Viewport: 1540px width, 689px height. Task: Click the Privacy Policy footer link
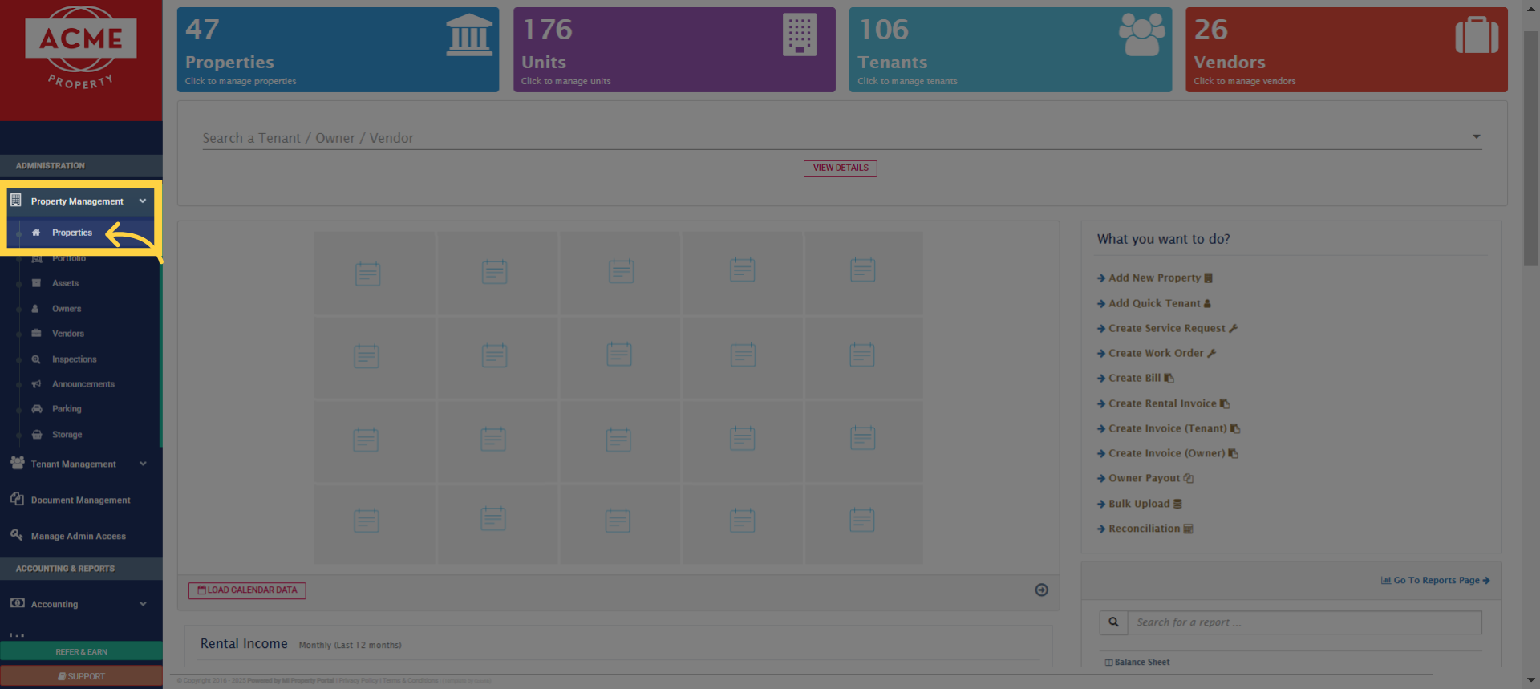(358, 681)
